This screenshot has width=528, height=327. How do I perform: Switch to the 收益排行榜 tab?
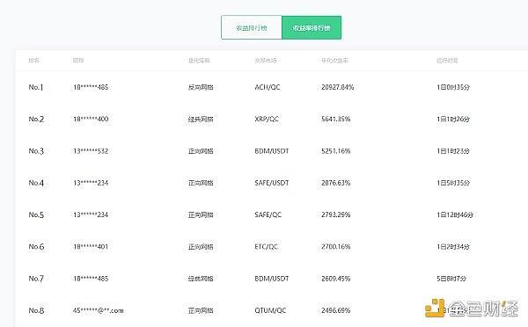(x=252, y=27)
